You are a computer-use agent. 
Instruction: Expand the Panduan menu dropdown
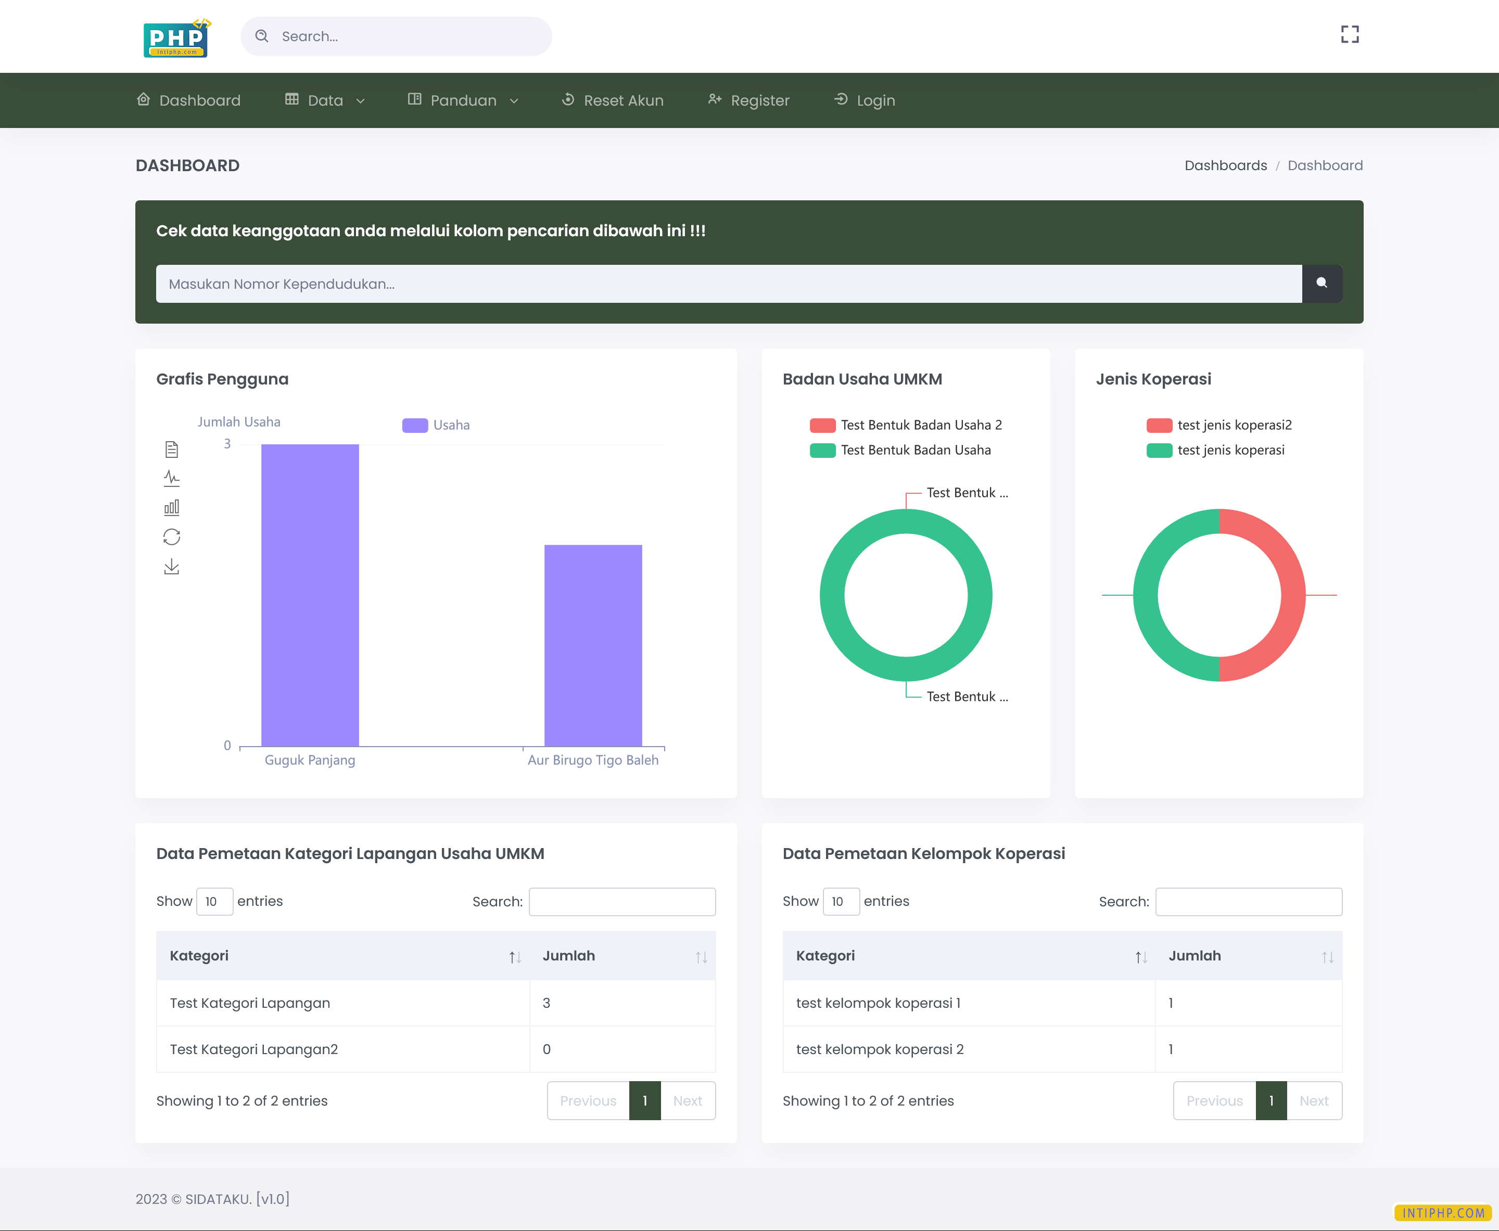coord(463,101)
